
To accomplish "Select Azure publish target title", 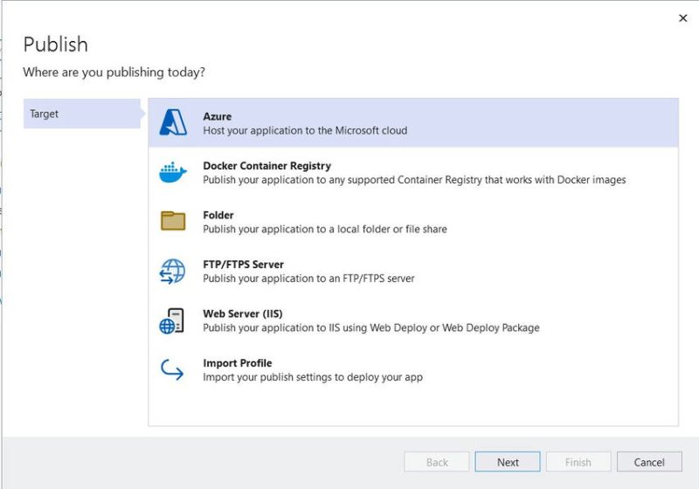I will [x=217, y=116].
